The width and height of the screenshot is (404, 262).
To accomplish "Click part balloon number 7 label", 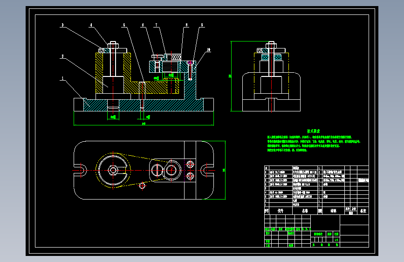I will tap(156, 25).
